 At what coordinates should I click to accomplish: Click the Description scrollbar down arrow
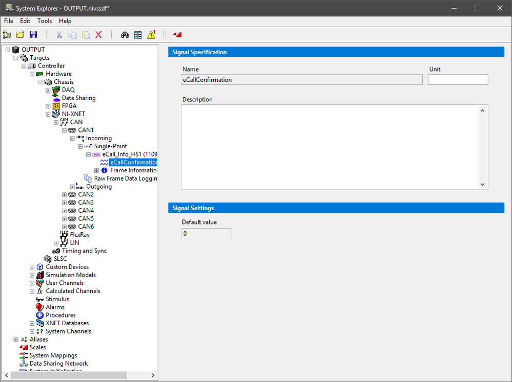[483, 184]
